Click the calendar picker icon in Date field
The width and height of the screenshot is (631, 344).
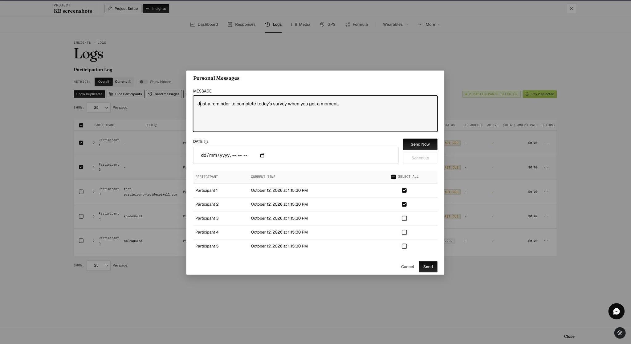pos(262,156)
